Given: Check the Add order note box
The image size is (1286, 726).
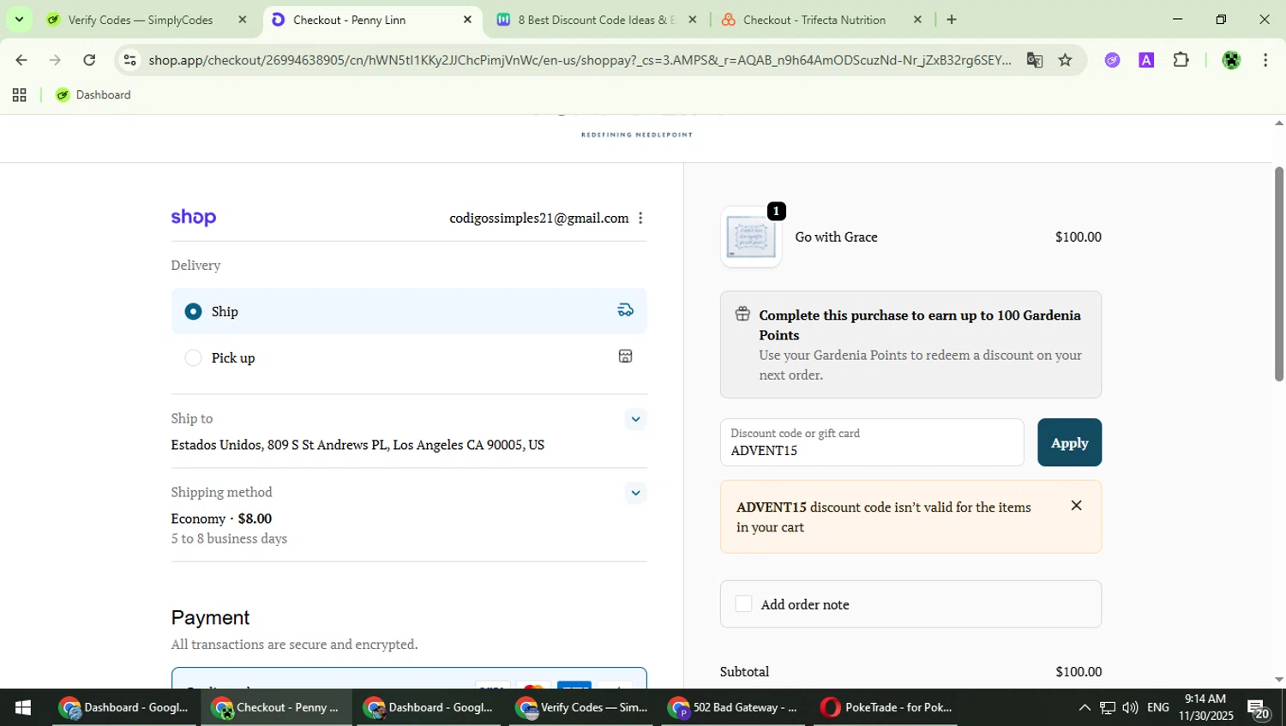Looking at the screenshot, I should click(x=744, y=604).
